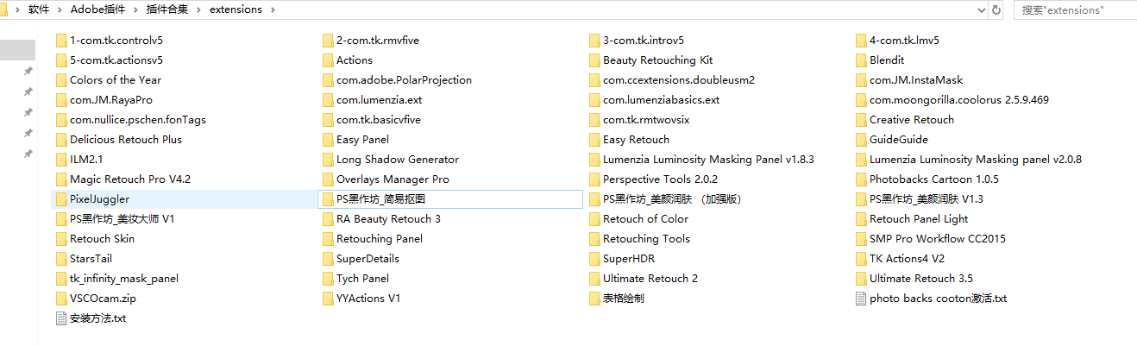Select the TK Actions4 V2 folder name
Image resolution: width=1137 pixels, height=346 pixels.
[x=907, y=259]
